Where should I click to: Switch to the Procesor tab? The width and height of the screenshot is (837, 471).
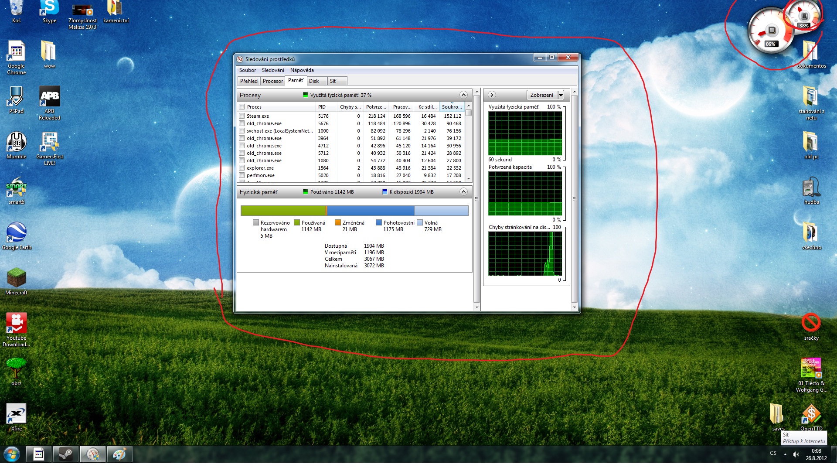[272, 81]
